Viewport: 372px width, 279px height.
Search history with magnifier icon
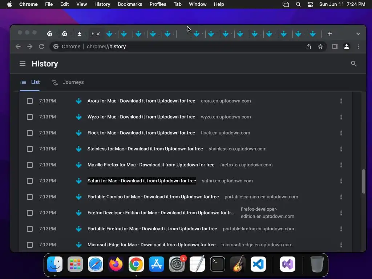coord(353,63)
